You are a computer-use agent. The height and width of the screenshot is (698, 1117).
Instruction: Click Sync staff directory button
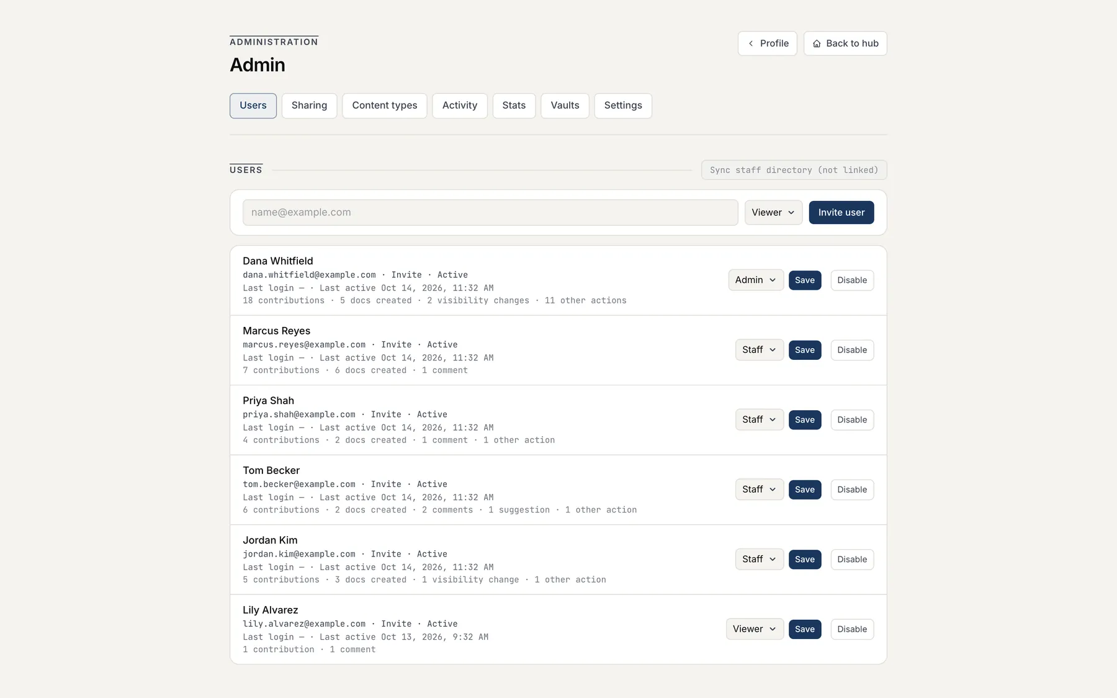(x=794, y=170)
